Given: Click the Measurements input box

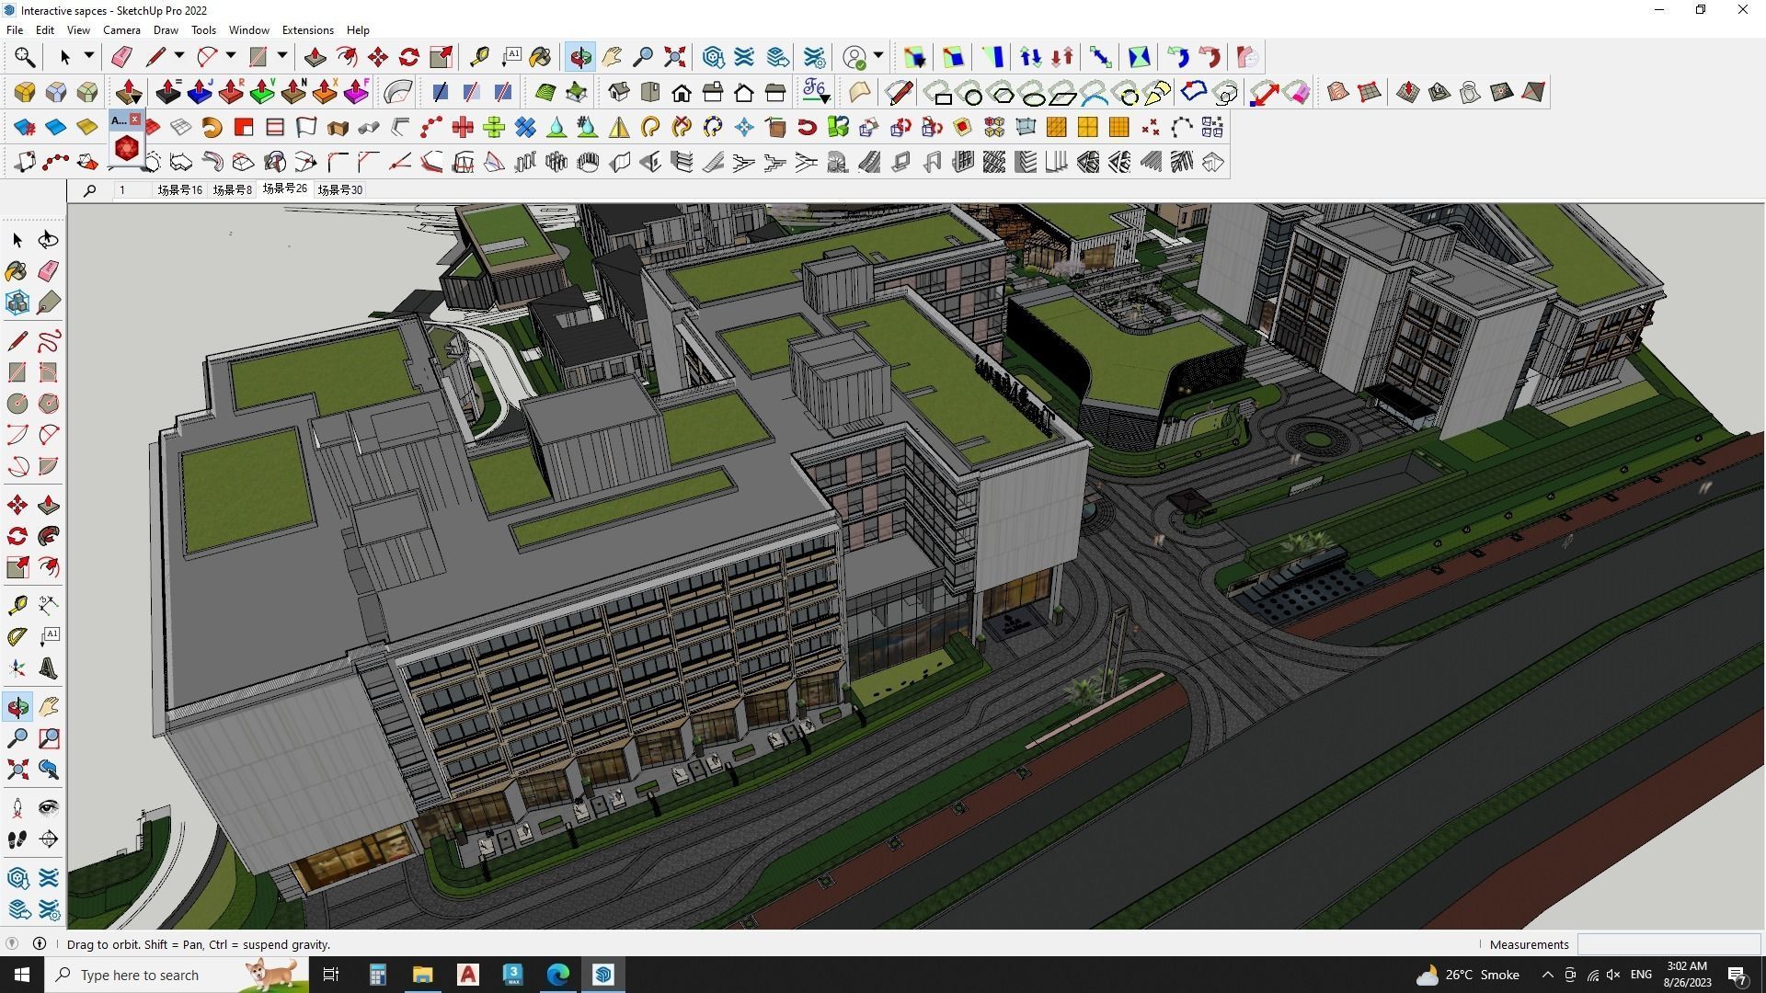Looking at the screenshot, I should (1669, 944).
